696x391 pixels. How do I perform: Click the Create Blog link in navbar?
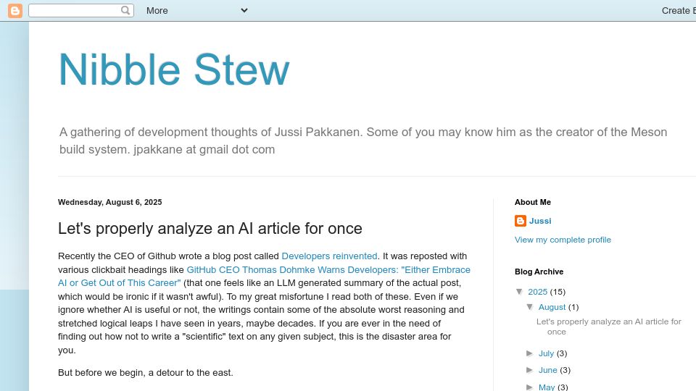(x=679, y=11)
